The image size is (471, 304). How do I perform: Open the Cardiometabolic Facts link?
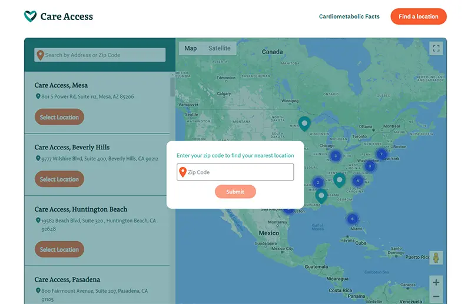point(349,16)
